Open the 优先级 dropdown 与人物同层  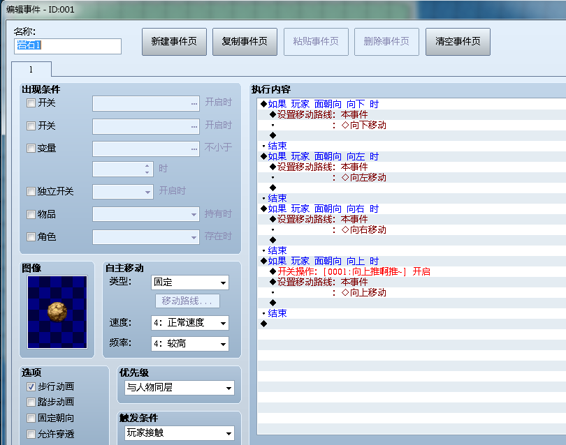(180, 388)
